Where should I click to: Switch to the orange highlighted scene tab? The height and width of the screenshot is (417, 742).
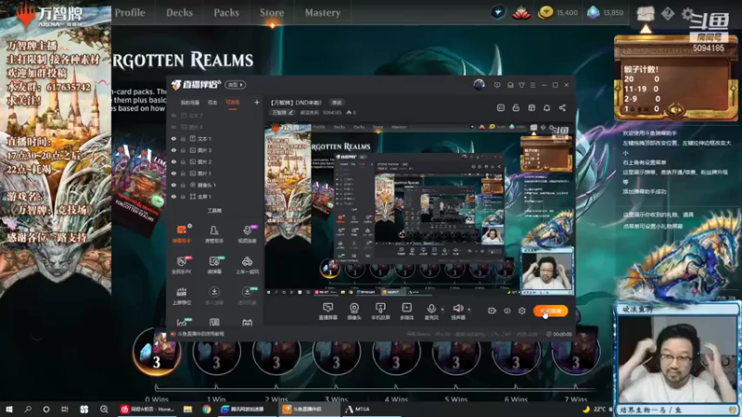click(233, 103)
